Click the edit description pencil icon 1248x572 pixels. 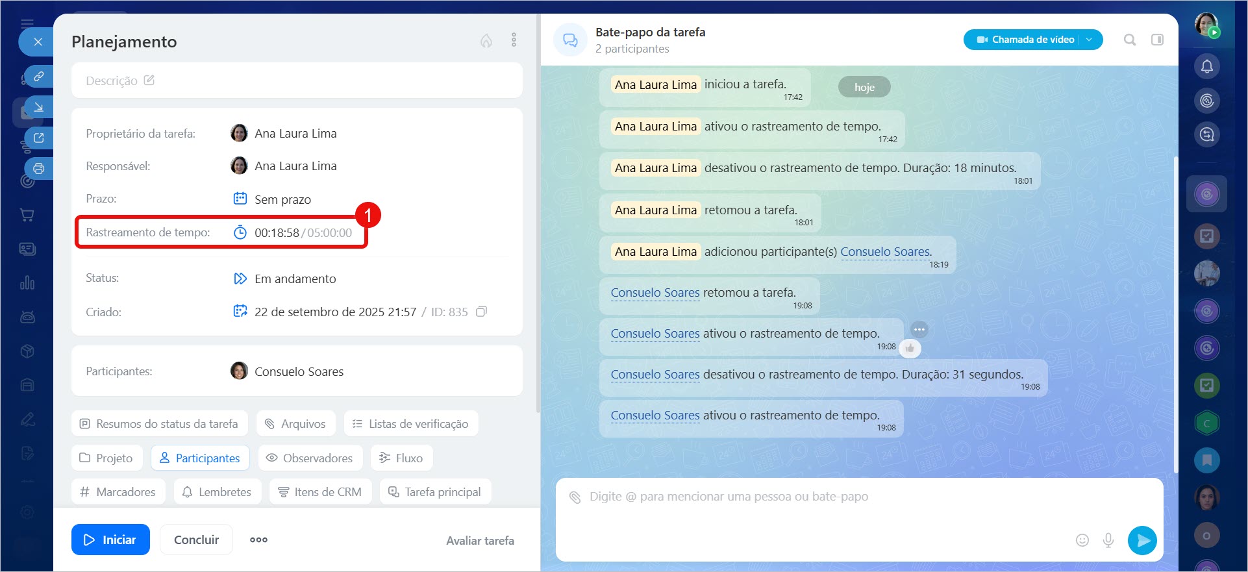[x=149, y=81]
